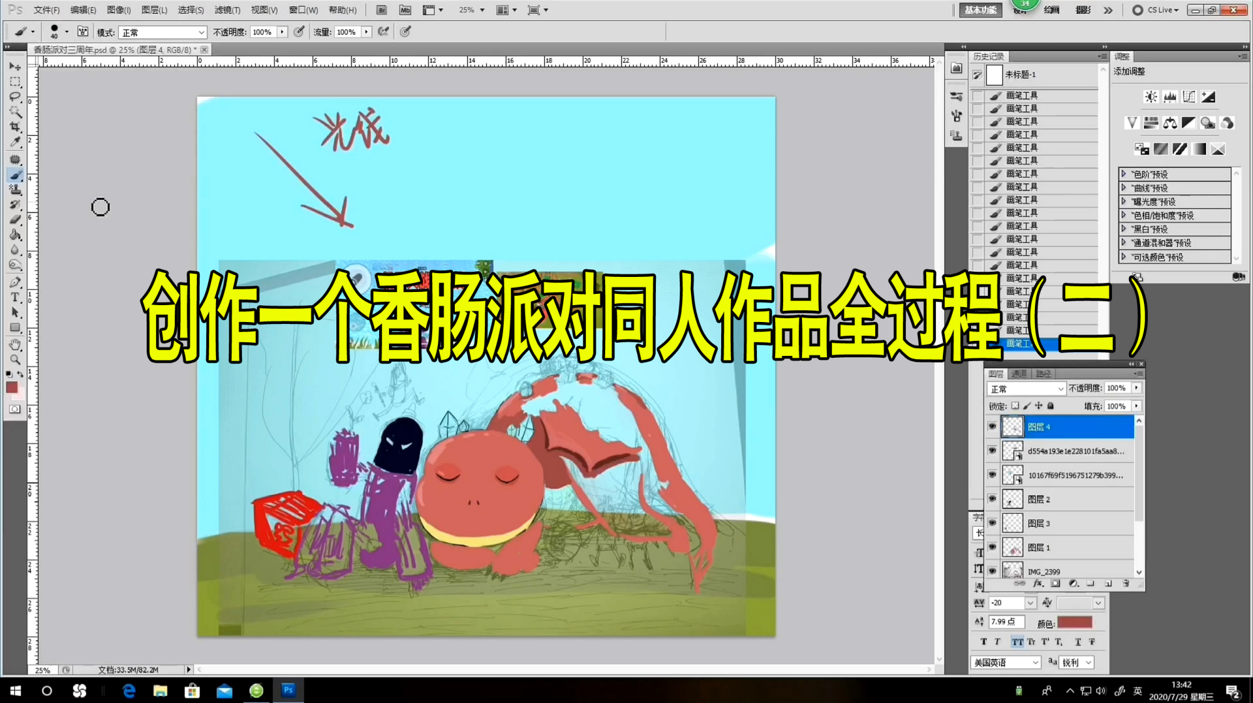Expand the "色阶"预设 group in Adjustments
The image size is (1253, 703).
pos(1123,174)
